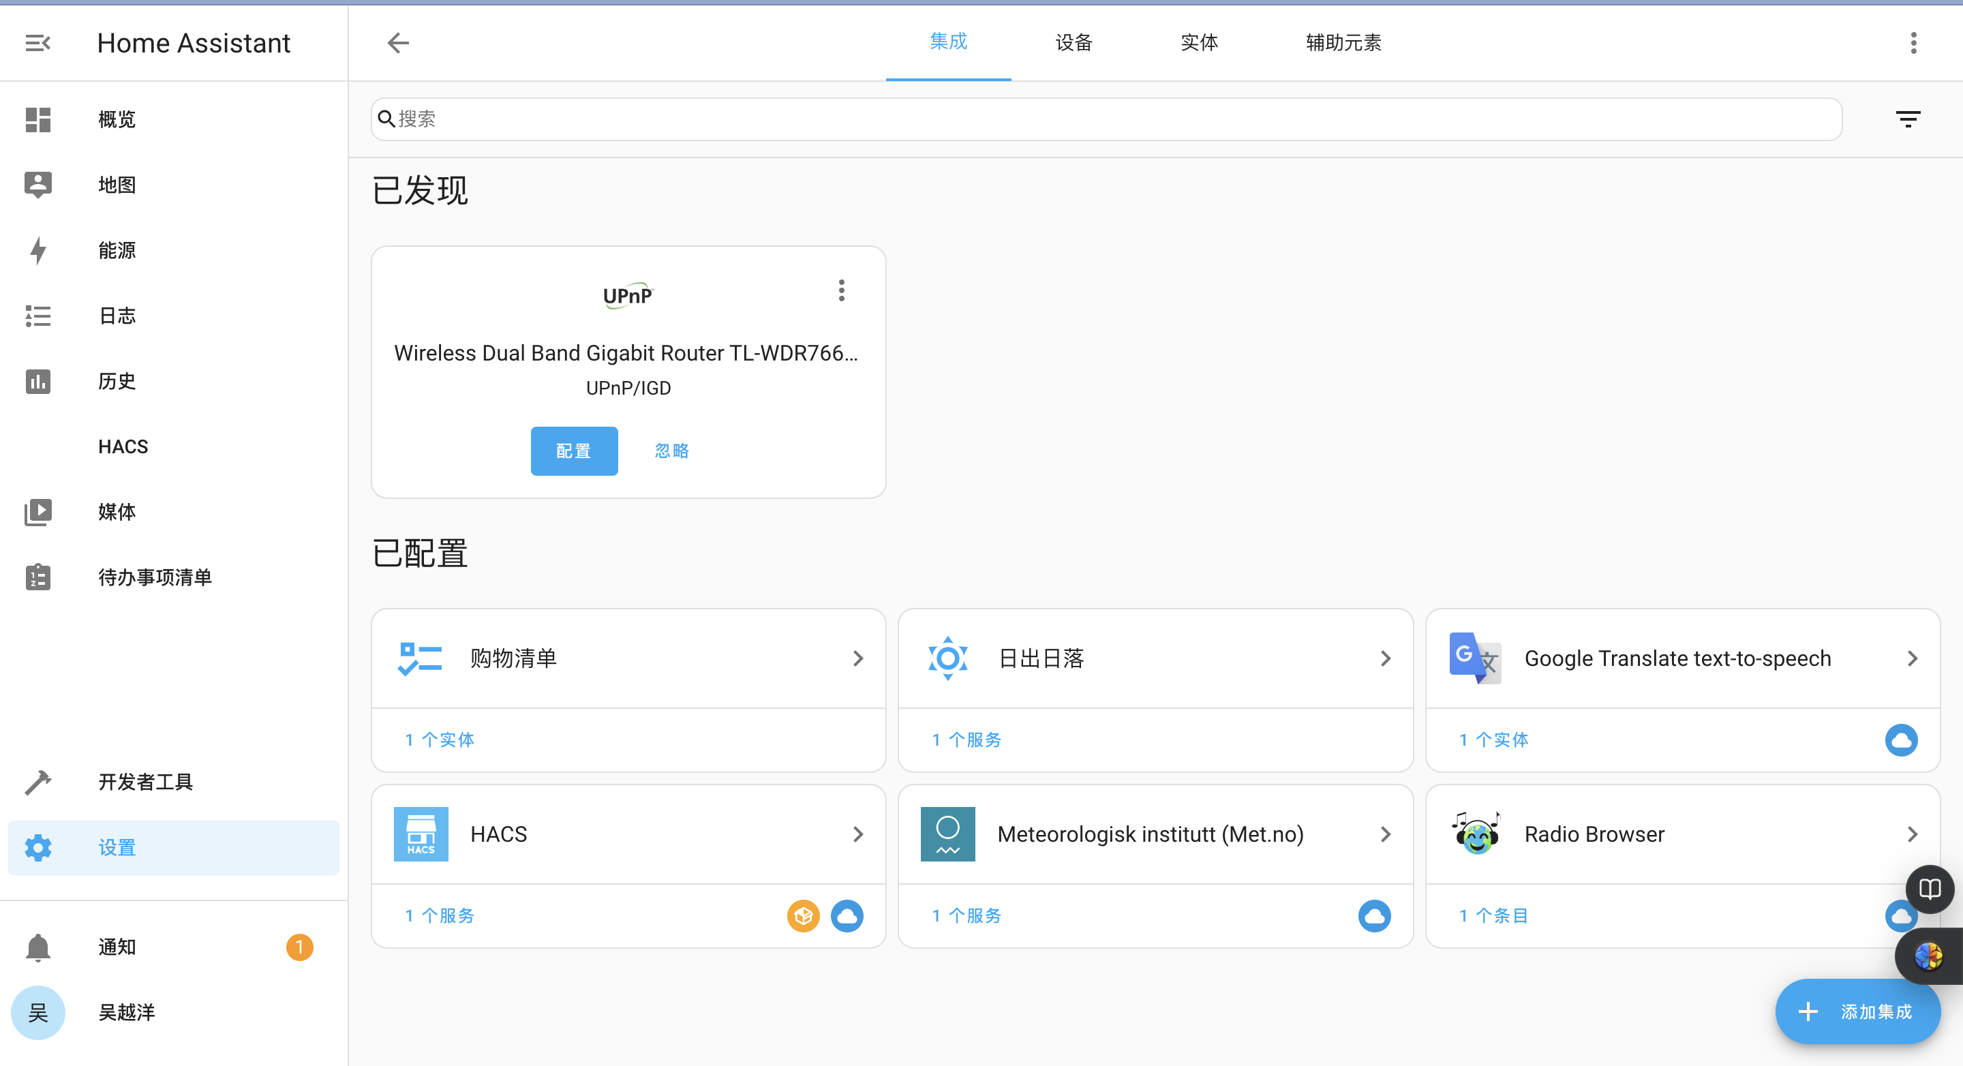Screen dimensions: 1963x1066
Task: Click the back arrow in the header
Action: [x=398, y=44]
